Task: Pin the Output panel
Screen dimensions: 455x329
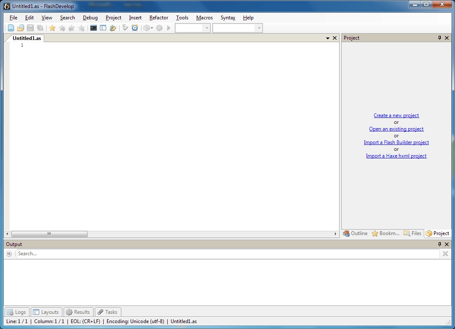Action: 439,244
